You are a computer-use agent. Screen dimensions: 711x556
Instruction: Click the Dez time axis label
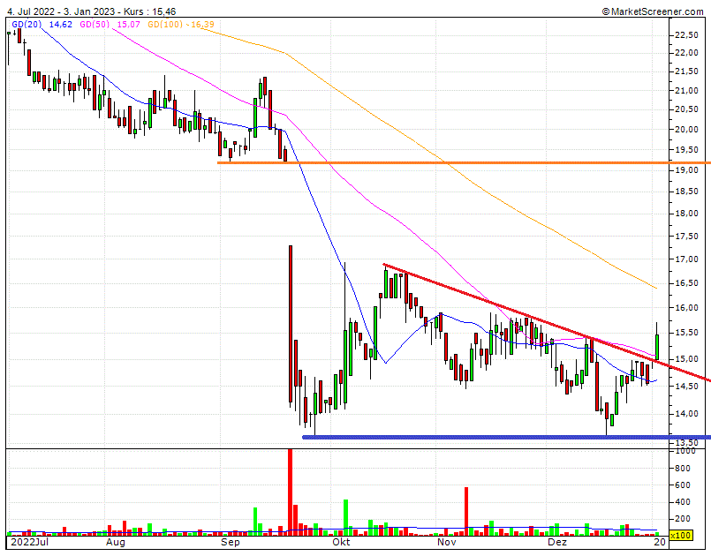(557, 543)
